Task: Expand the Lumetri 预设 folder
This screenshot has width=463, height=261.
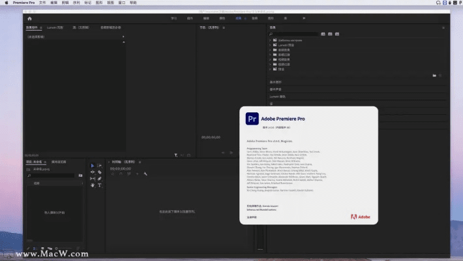Action: (270, 45)
